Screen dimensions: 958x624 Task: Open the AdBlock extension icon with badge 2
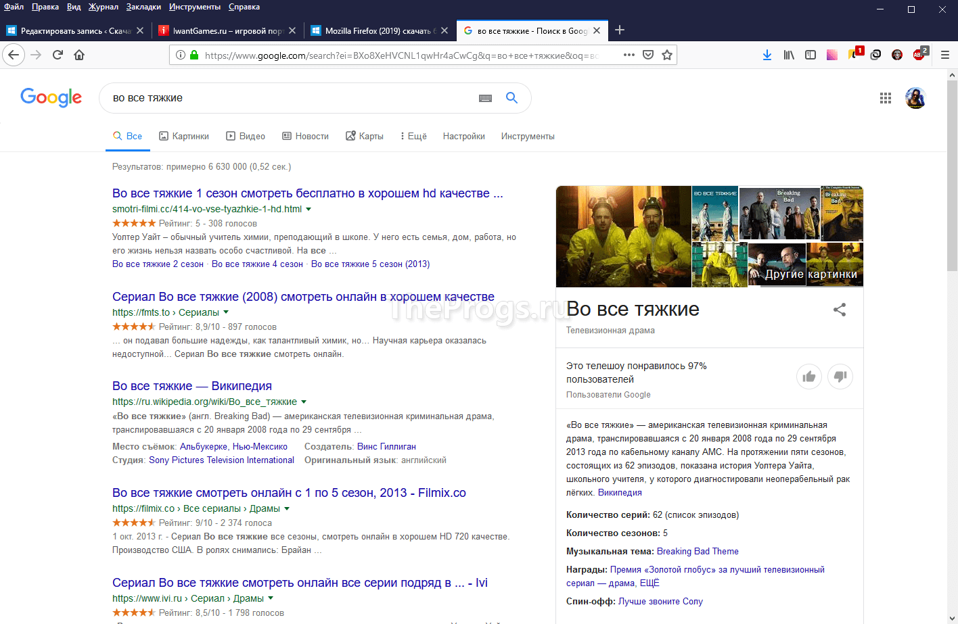919,54
